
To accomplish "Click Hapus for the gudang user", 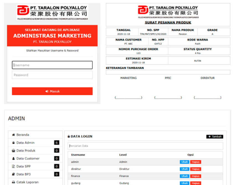I will point(196,183).
